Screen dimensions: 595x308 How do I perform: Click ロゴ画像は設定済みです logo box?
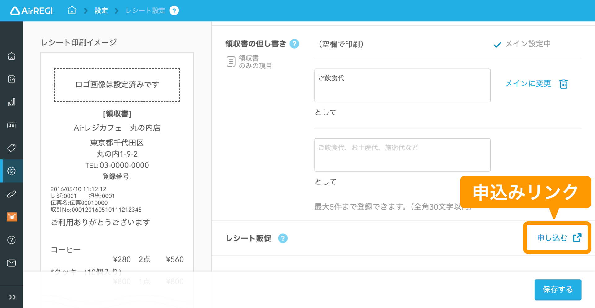[x=117, y=85]
